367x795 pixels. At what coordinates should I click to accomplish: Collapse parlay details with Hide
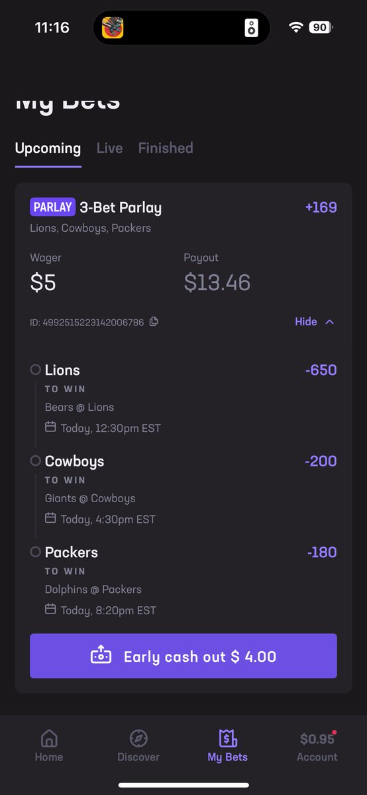pyautogui.click(x=306, y=322)
